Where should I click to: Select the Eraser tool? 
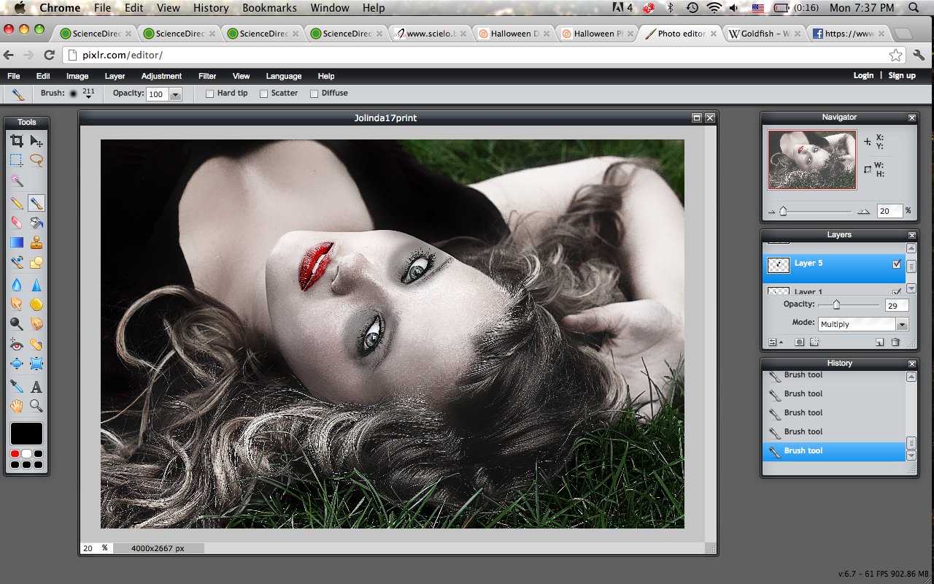click(17, 223)
